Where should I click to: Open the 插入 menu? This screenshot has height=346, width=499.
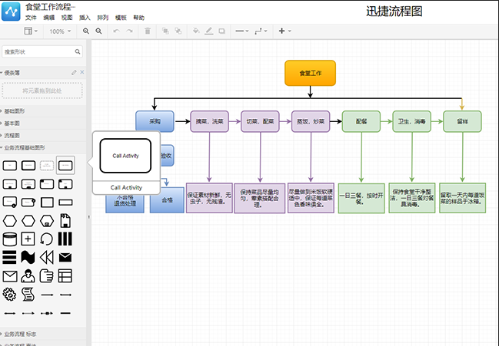pyautogui.click(x=85, y=18)
